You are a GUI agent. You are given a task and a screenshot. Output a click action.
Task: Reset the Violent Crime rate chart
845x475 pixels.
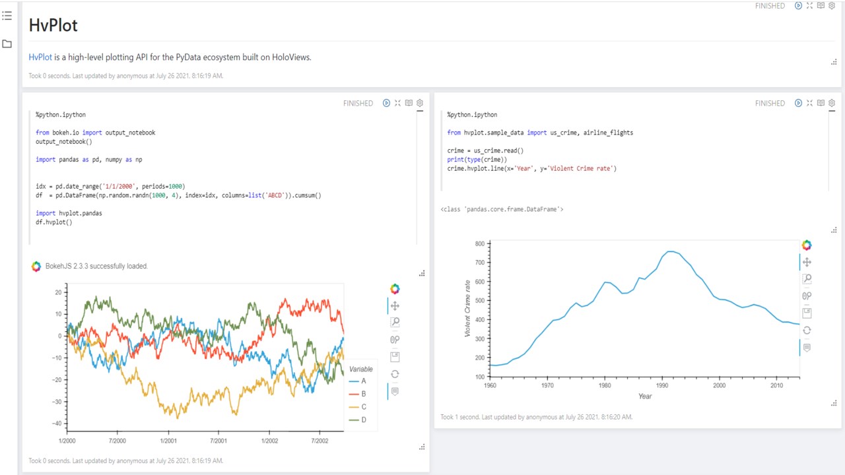pyautogui.click(x=807, y=331)
